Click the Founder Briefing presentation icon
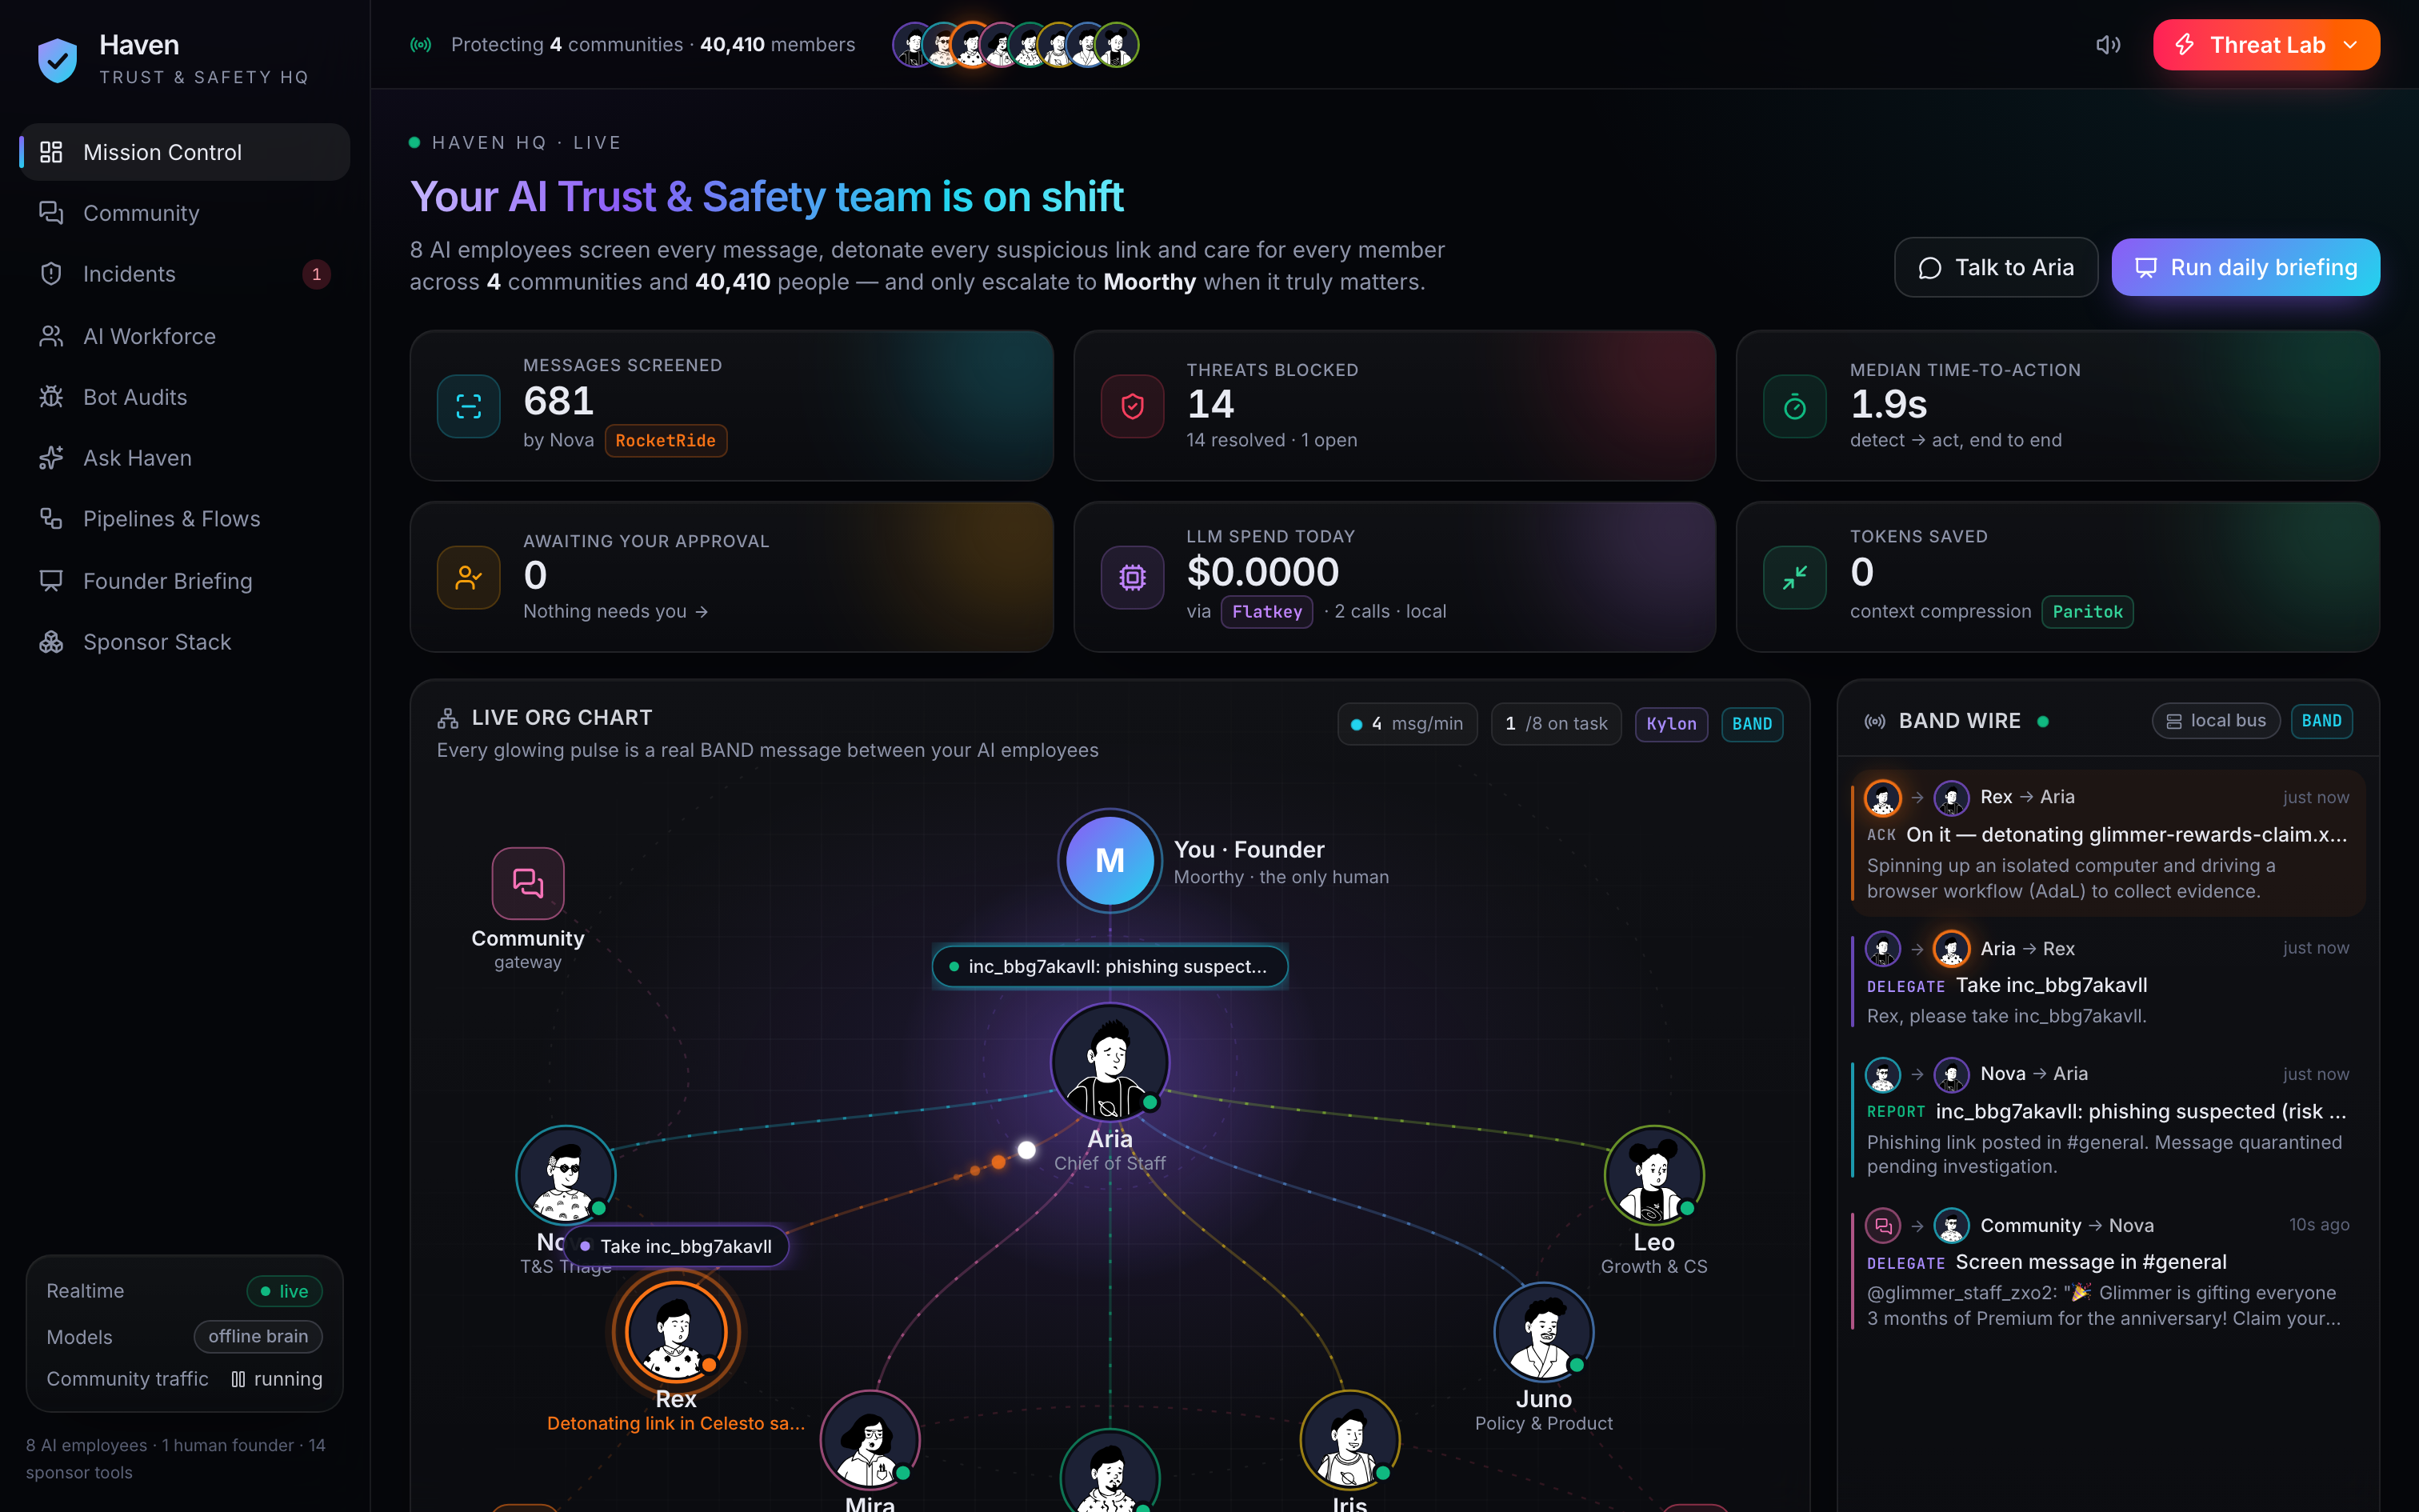 point(51,581)
